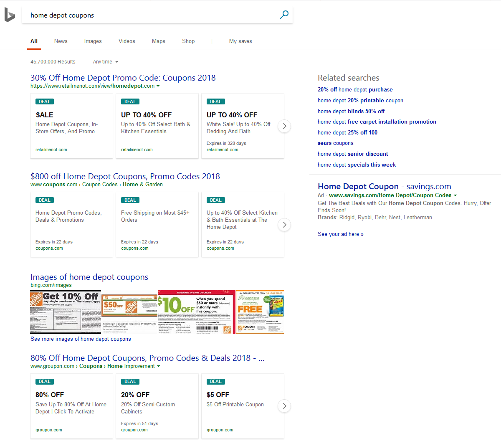The width and height of the screenshot is (501, 446).
Task: Open the 'Get 10% Off' coupon image
Action: [66, 312]
